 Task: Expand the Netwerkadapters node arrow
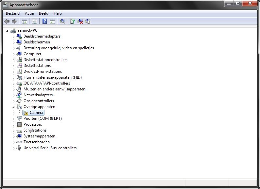click(13, 95)
